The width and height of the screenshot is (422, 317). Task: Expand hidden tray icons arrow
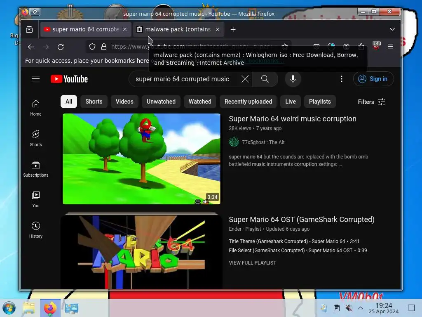point(361,308)
